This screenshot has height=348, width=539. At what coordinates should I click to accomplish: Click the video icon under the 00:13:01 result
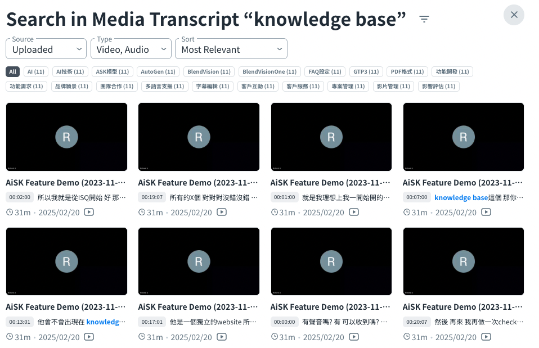(x=89, y=337)
